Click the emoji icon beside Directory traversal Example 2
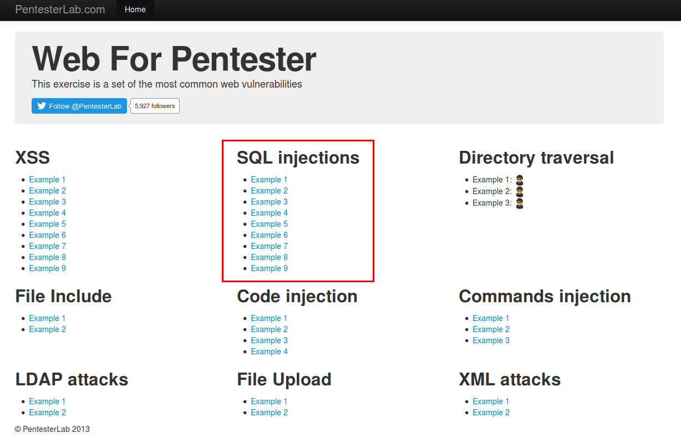The width and height of the screenshot is (681, 448). (519, 191)
